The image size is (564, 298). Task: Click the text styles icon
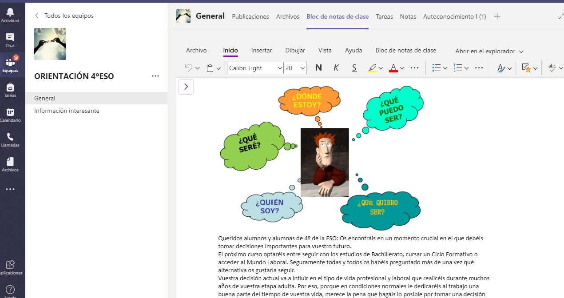501,68
